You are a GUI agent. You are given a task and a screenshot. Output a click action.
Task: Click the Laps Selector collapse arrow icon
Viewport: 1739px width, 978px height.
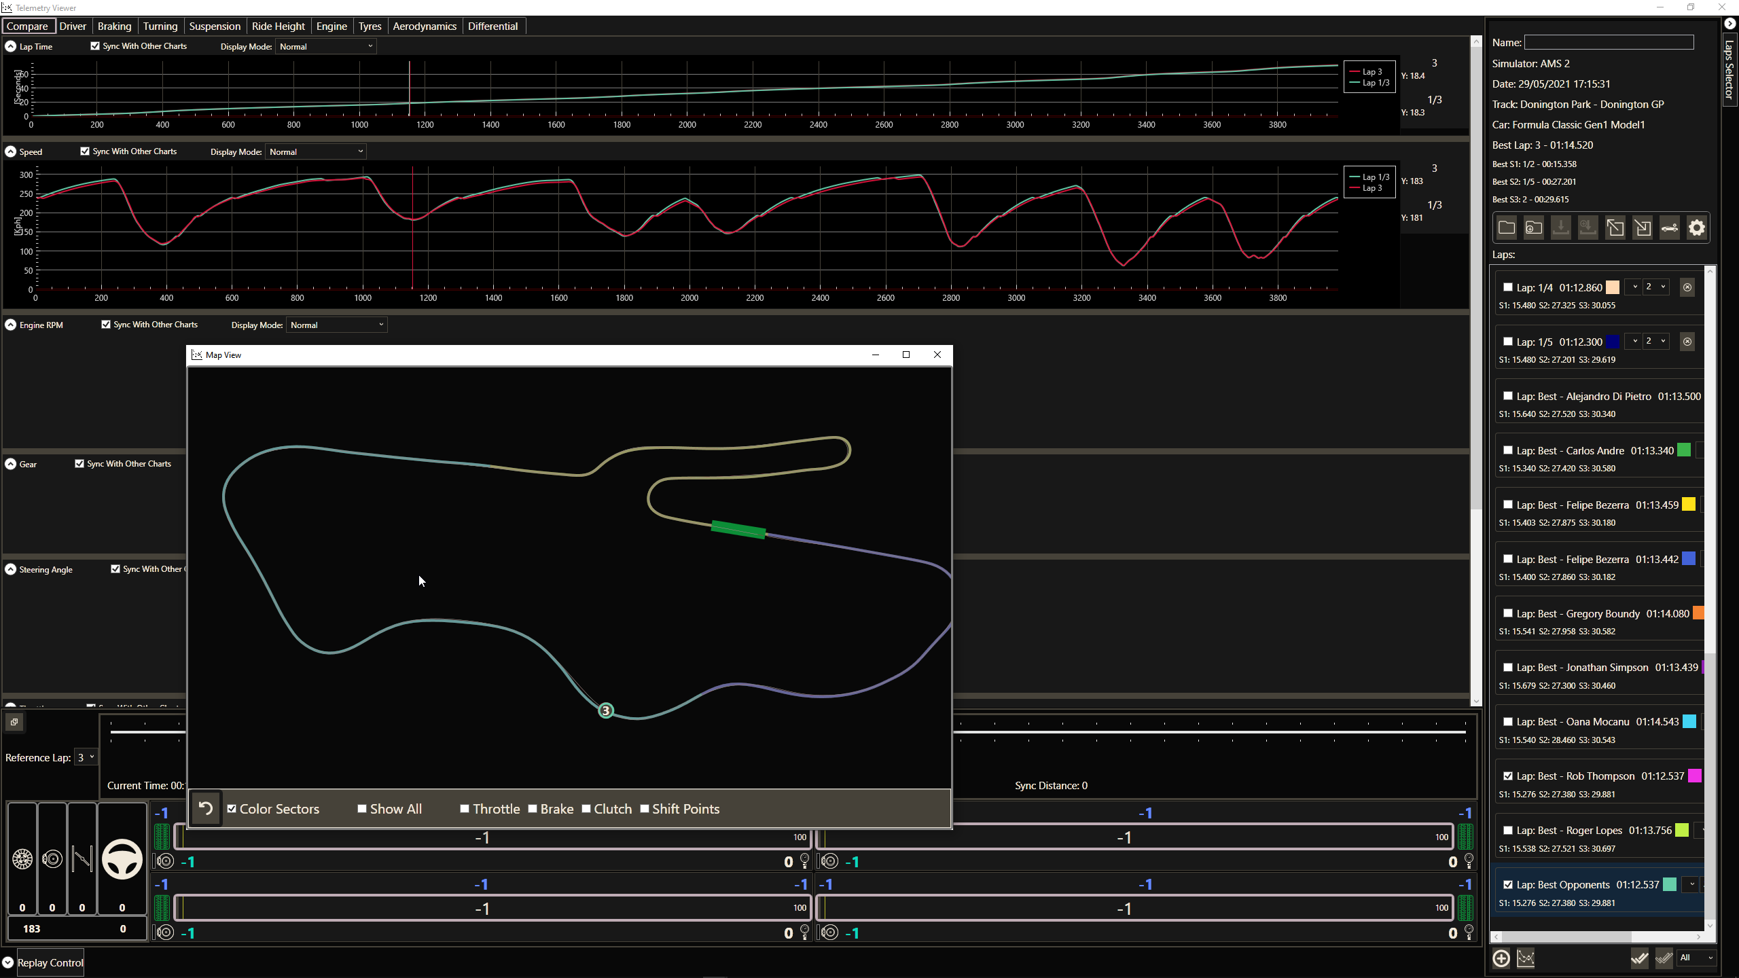(x=1730, y=24)
